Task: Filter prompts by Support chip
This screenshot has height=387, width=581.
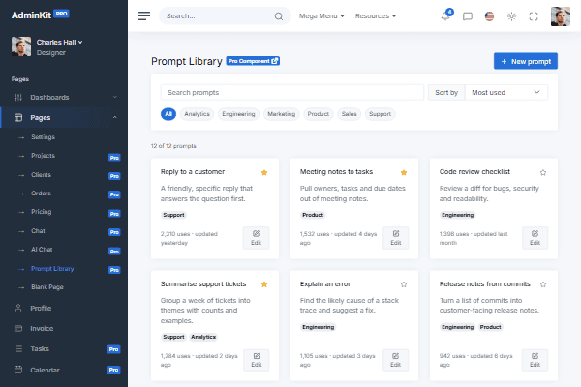Action: click(380, 114)
